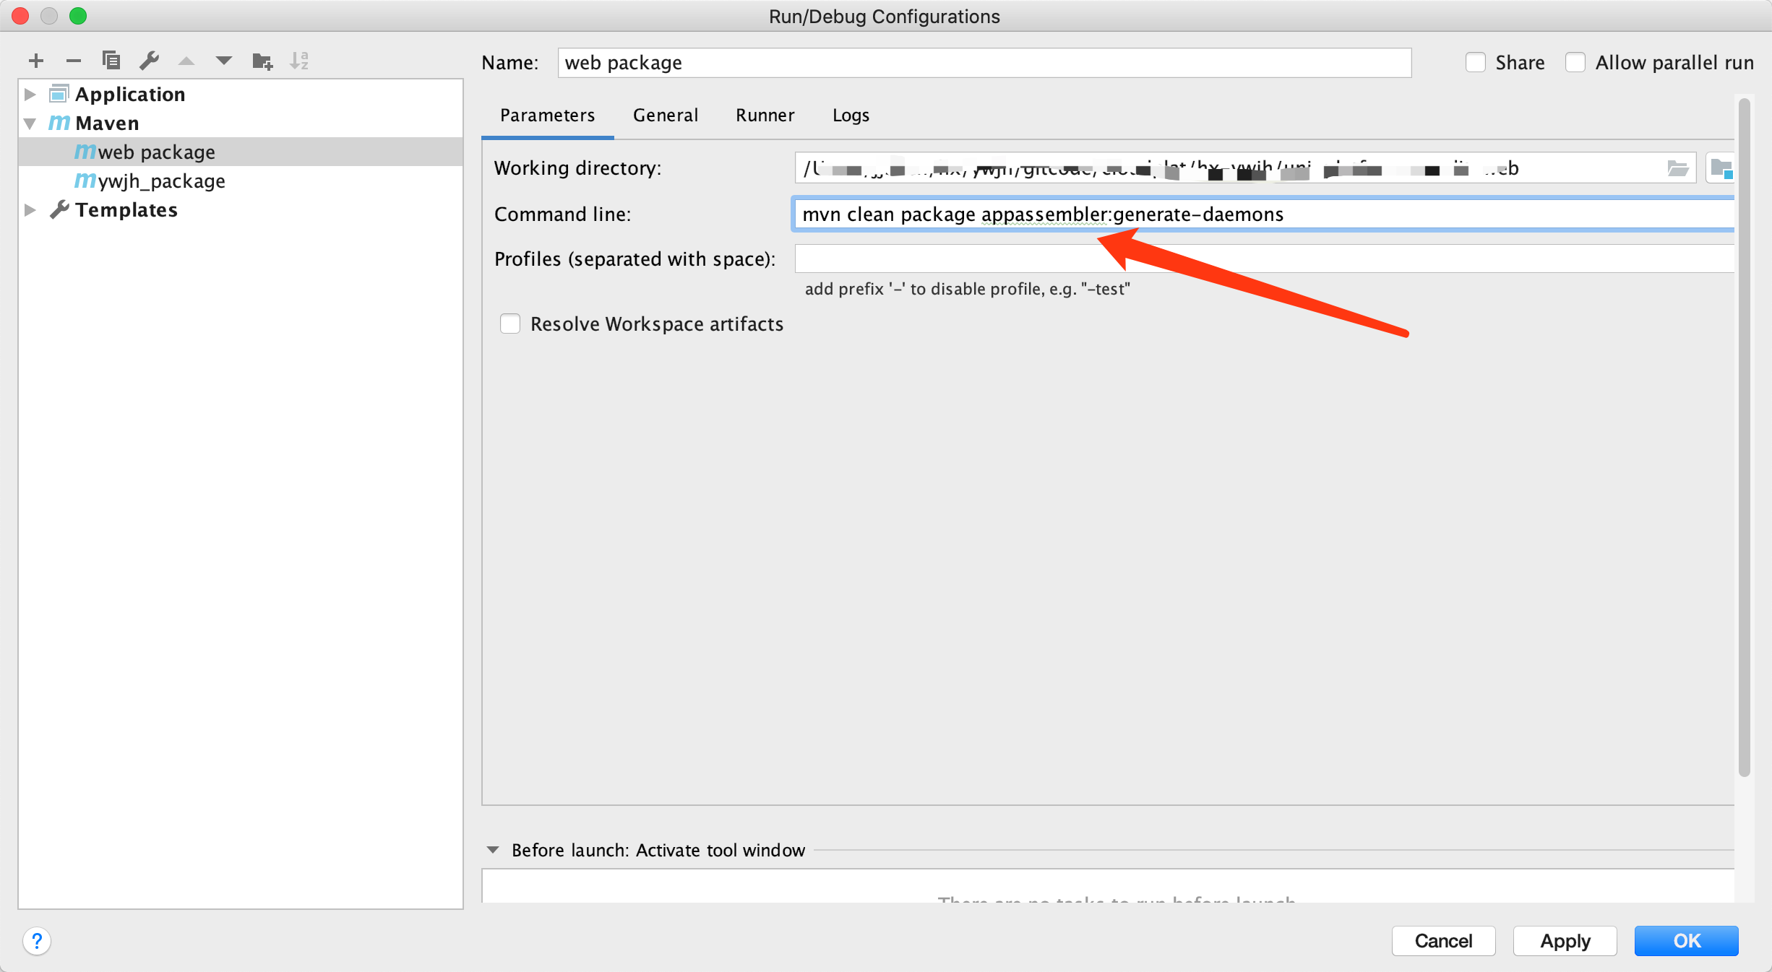
Task: Browse for the working directory
Action: (1677, 168)
